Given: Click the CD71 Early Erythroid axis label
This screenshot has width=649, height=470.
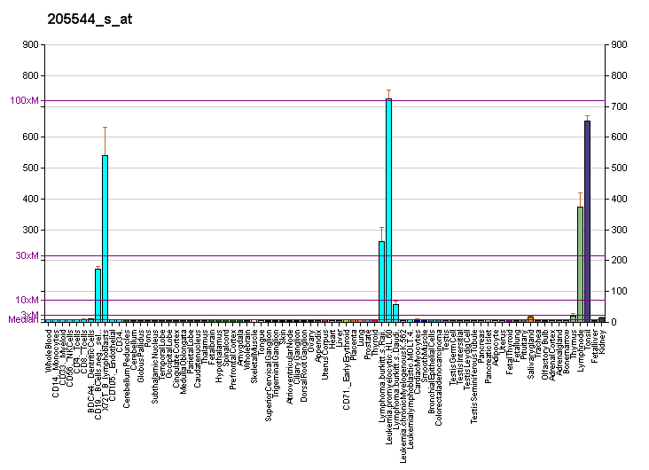Looking at the screenshot, I should [x=347, y=370].
